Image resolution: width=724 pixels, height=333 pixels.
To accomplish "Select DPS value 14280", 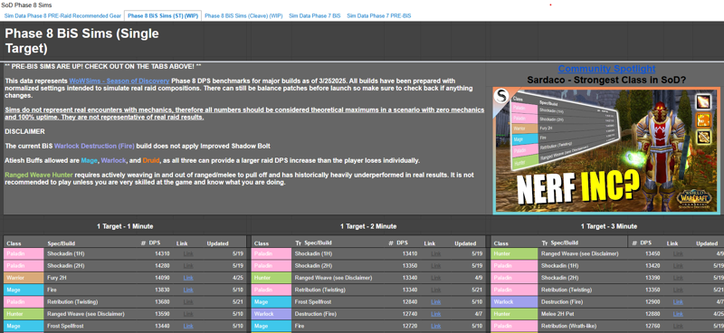I will coord(162,266).
